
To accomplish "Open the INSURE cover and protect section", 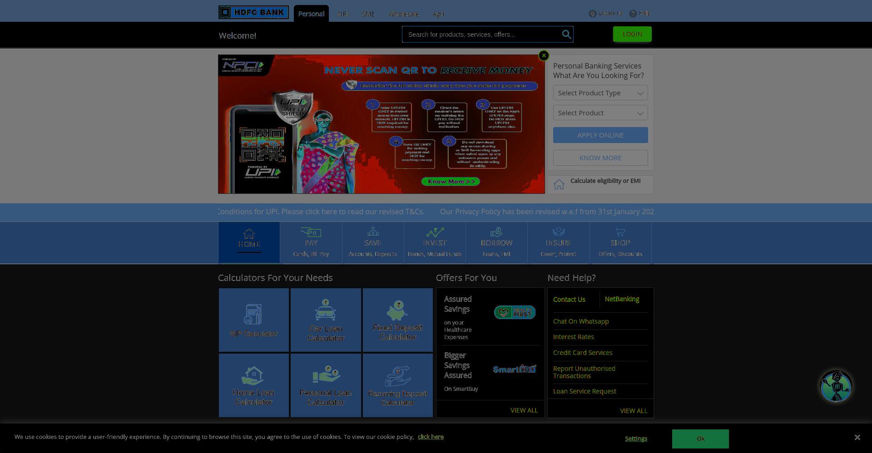I will (x=558, y=242).
